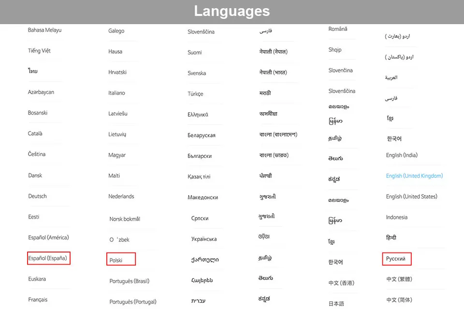Screen dimensions: 464x309
Task: Choose मराठी language
Action: [x=265, y=93]
